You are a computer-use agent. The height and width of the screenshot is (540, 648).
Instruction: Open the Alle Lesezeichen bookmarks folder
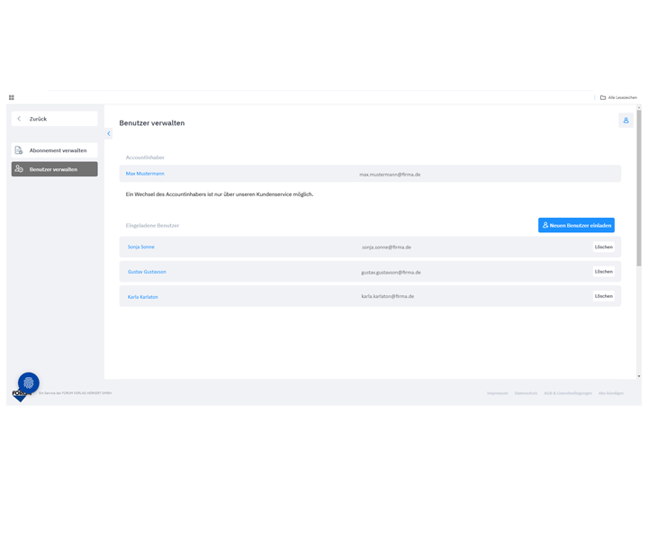[618, 97]
